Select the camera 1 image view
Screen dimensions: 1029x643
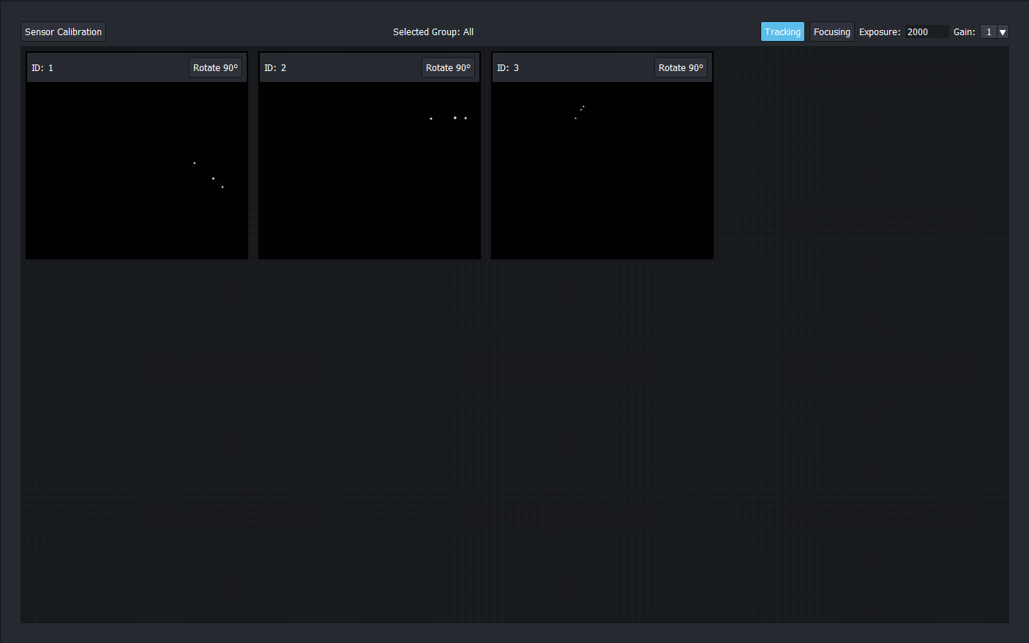click(137, 170)
